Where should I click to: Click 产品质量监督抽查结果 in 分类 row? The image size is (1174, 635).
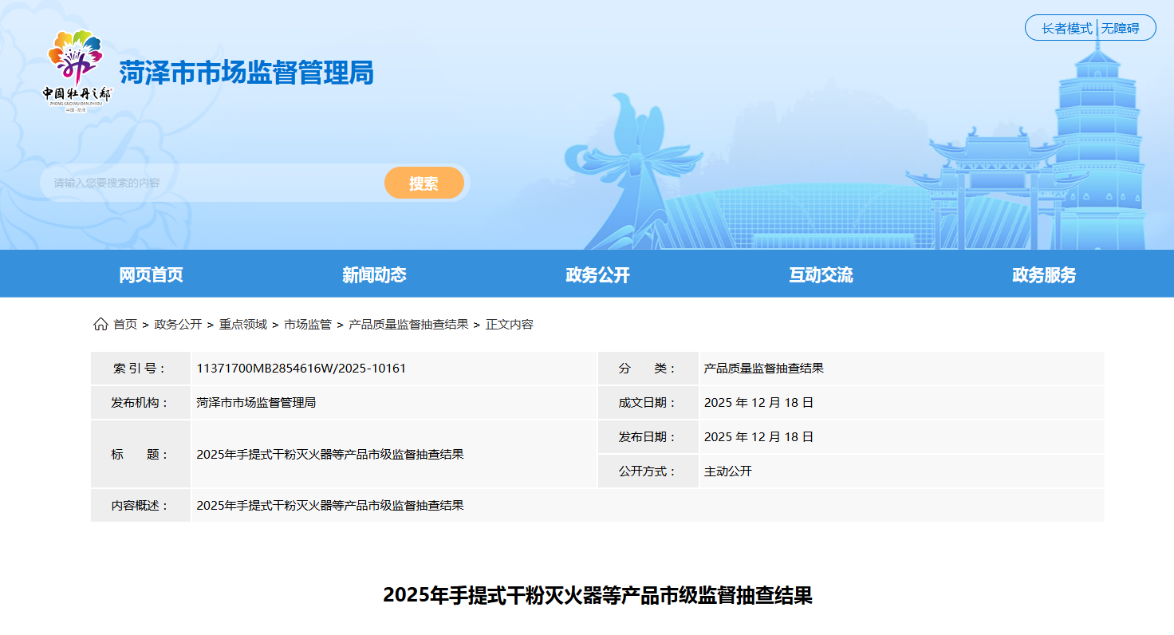click(x=764, y=369)
